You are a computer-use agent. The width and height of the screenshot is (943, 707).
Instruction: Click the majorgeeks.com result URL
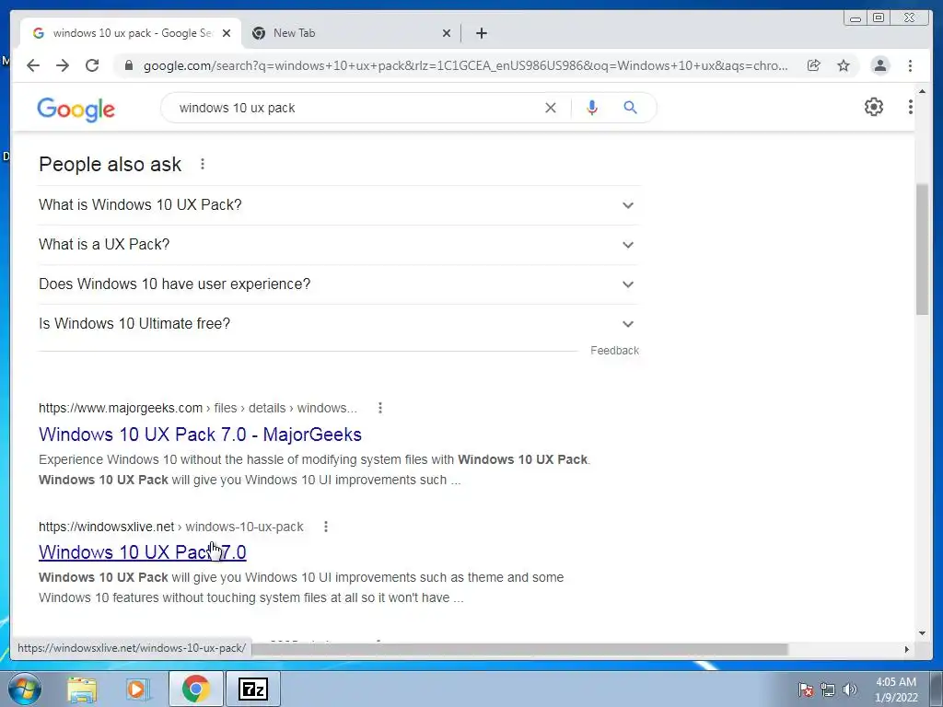click(198, 408)
